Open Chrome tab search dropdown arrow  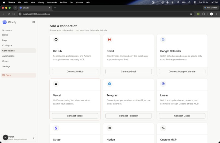point(15,8)
